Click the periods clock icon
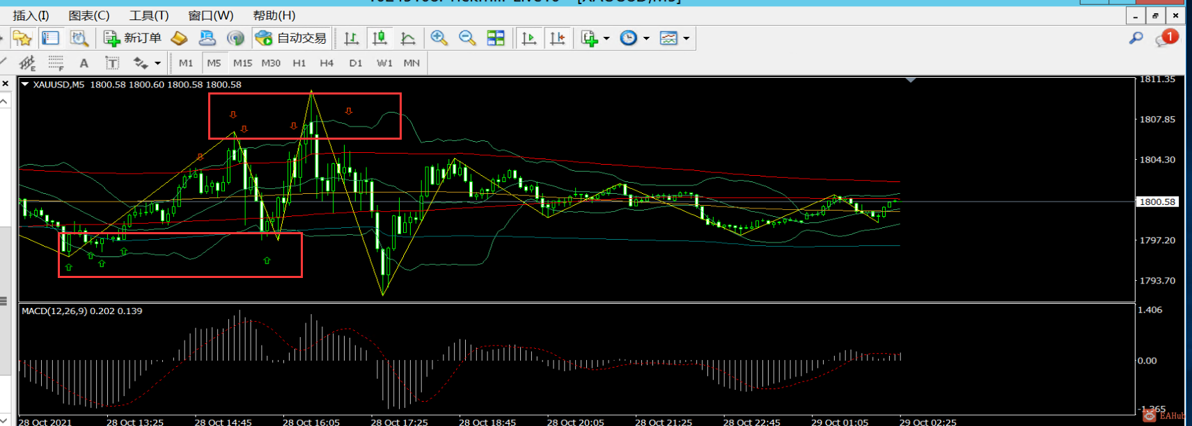Viewport: 1192px width, 426px height. 628,38
